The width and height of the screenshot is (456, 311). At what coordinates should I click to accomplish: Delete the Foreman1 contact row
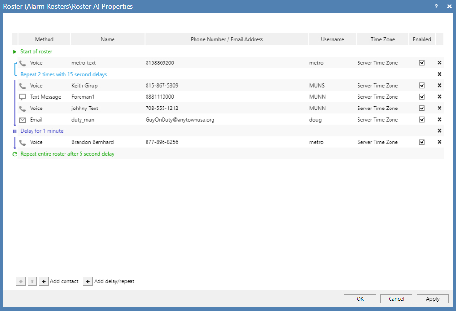pos(440,97)
